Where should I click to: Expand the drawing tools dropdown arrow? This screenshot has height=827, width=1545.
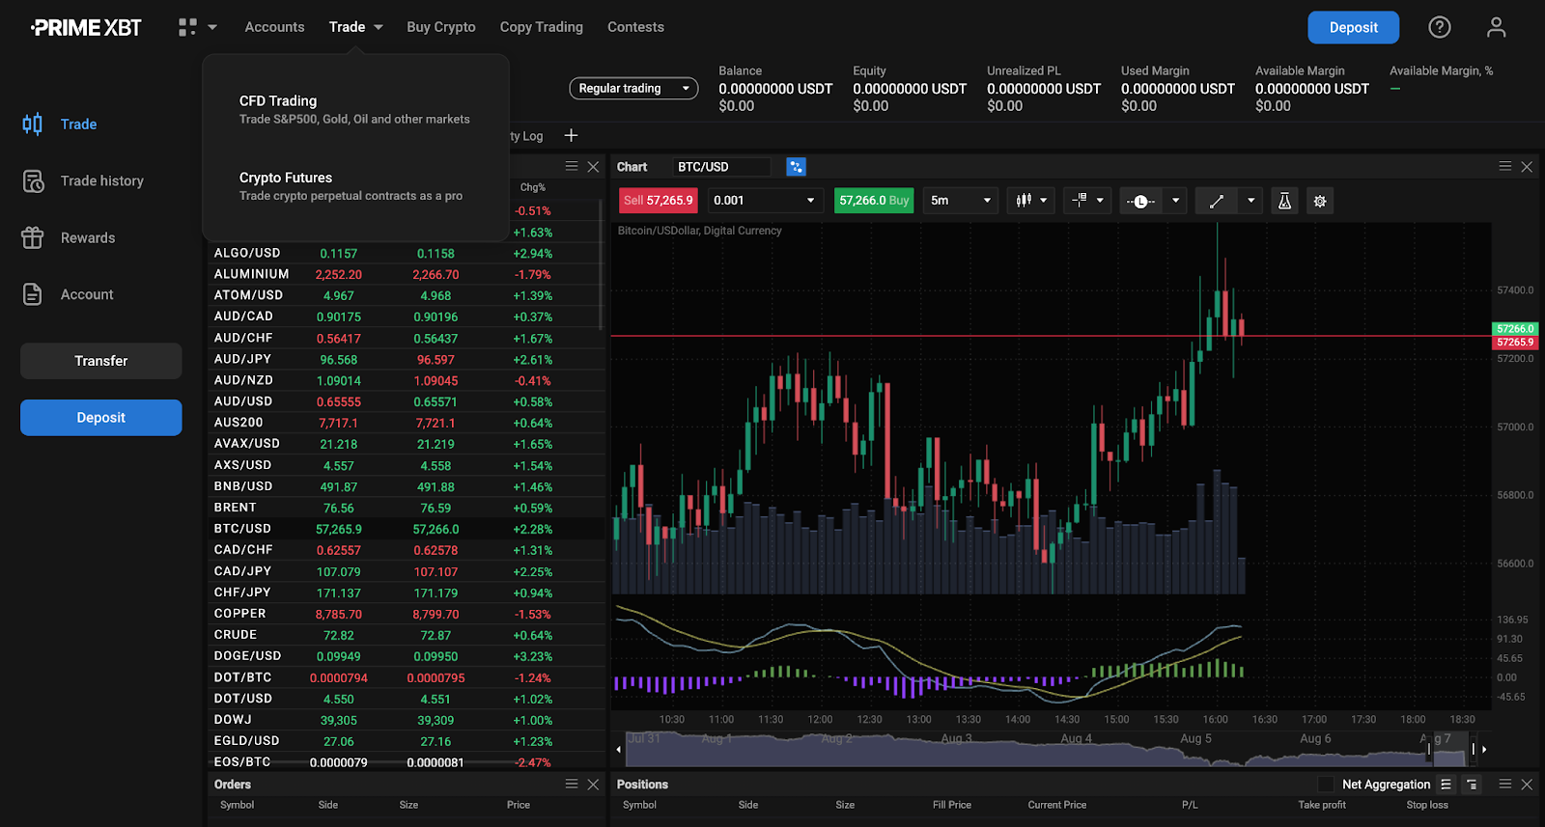tap(1250, 201)
